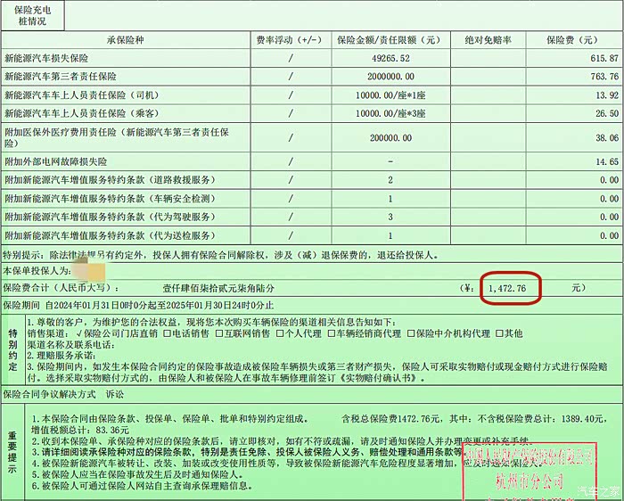The height and width of the screenshot is (501, 624).
Task: Select the 代为驾驶服务 clause row name
Action: click(110, 217)
